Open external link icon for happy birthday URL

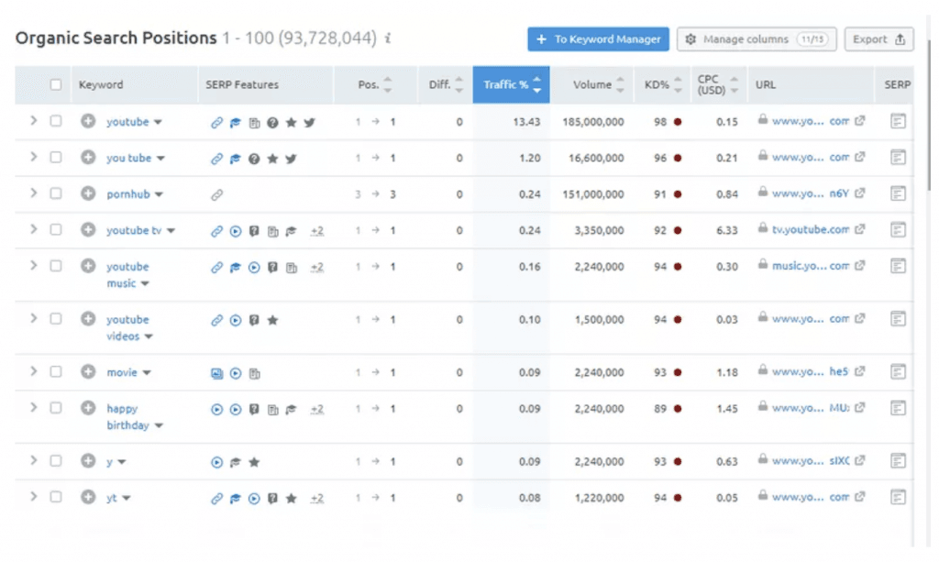[860, 408]
